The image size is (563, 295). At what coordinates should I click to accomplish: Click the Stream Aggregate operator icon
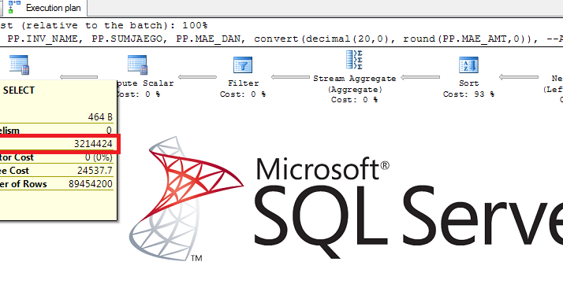click(354, 60)
